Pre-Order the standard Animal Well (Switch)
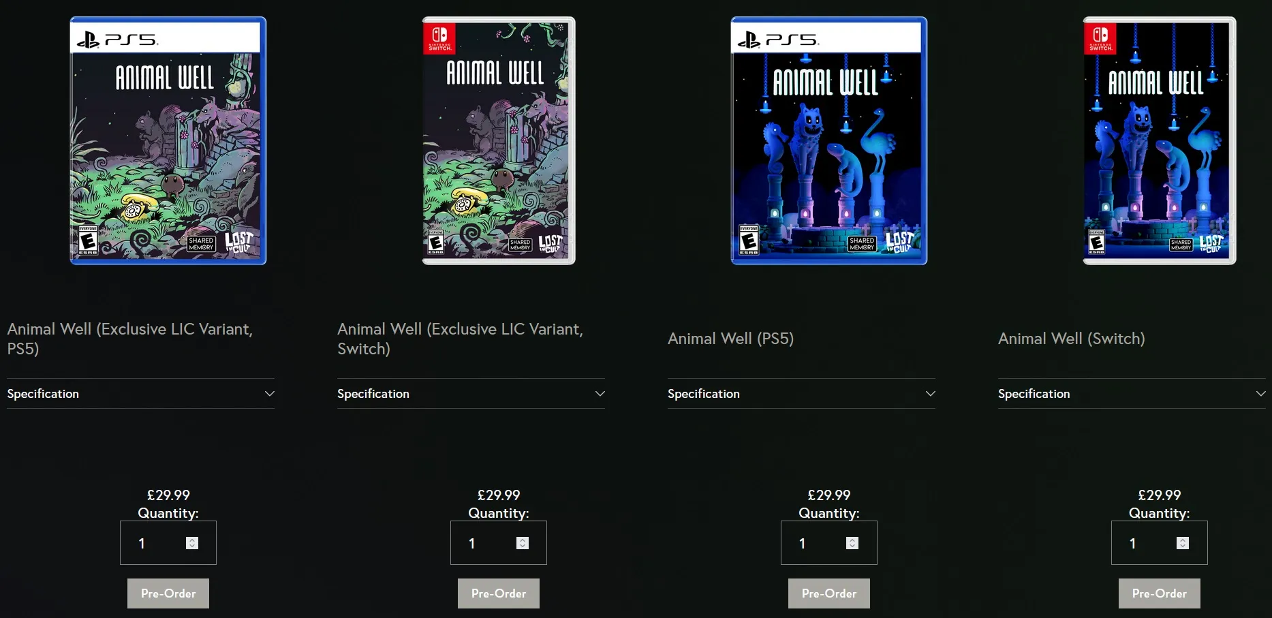This screenshot has height=618, width=1272. coord(1160,593)
